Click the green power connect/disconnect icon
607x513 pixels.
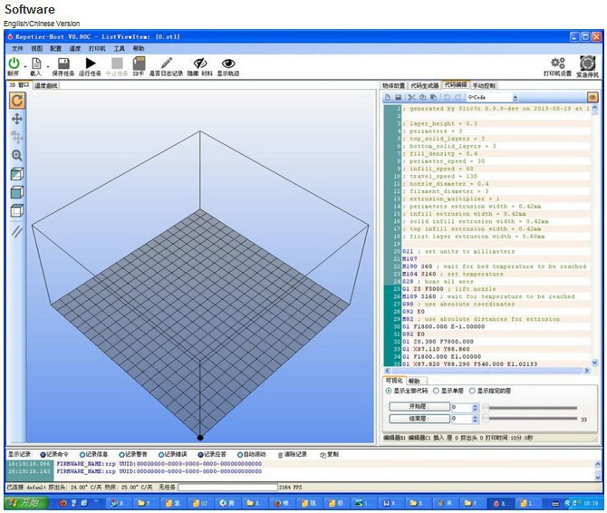point(13,63)
